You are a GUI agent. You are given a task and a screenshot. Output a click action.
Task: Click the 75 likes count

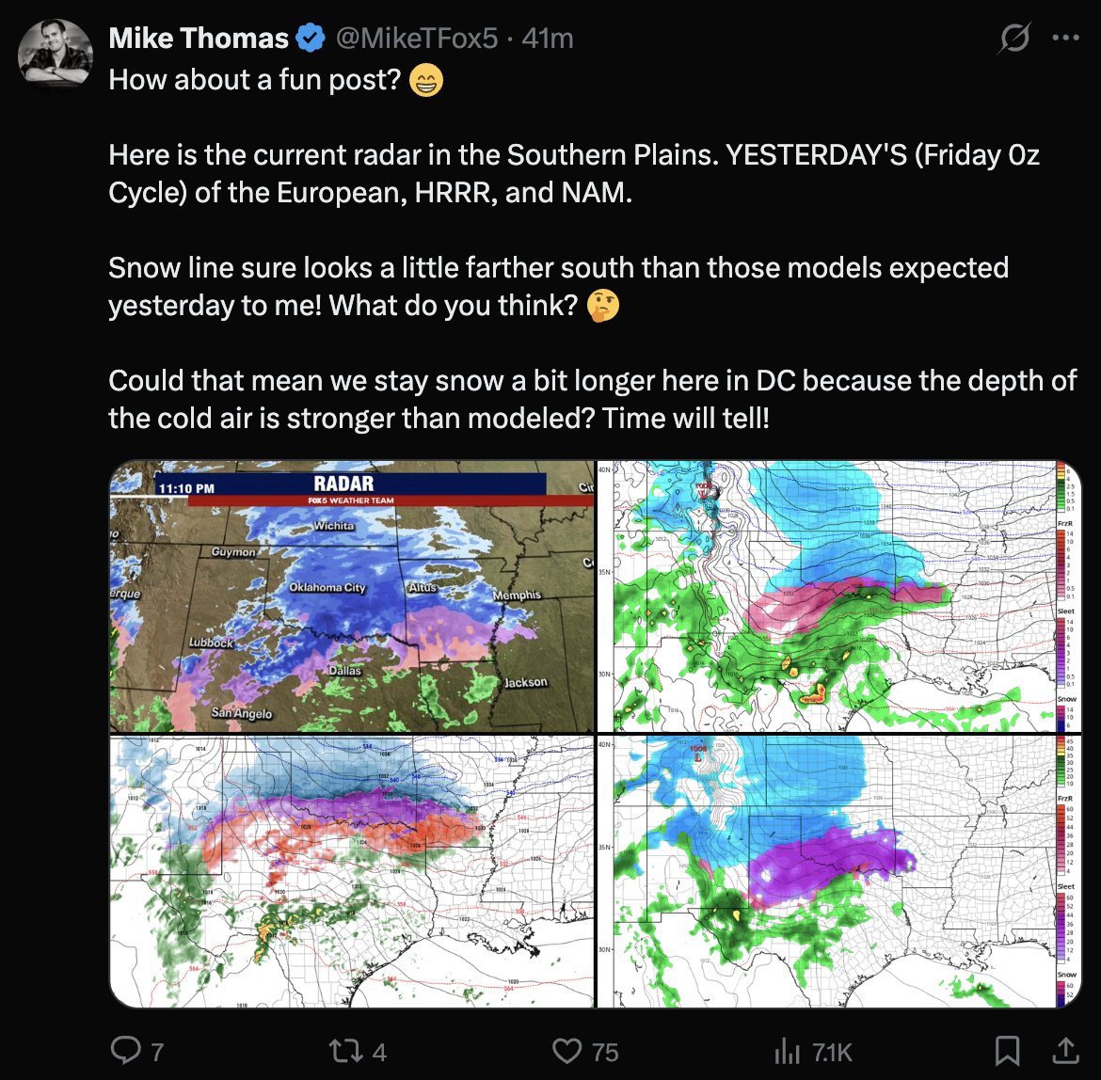(605, 1052)
